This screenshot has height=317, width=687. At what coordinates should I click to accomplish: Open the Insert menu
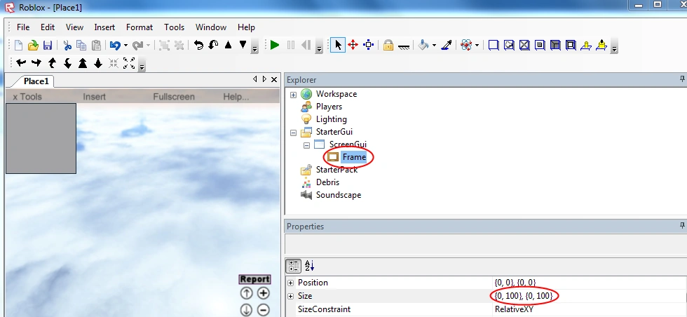pos(104,27)
